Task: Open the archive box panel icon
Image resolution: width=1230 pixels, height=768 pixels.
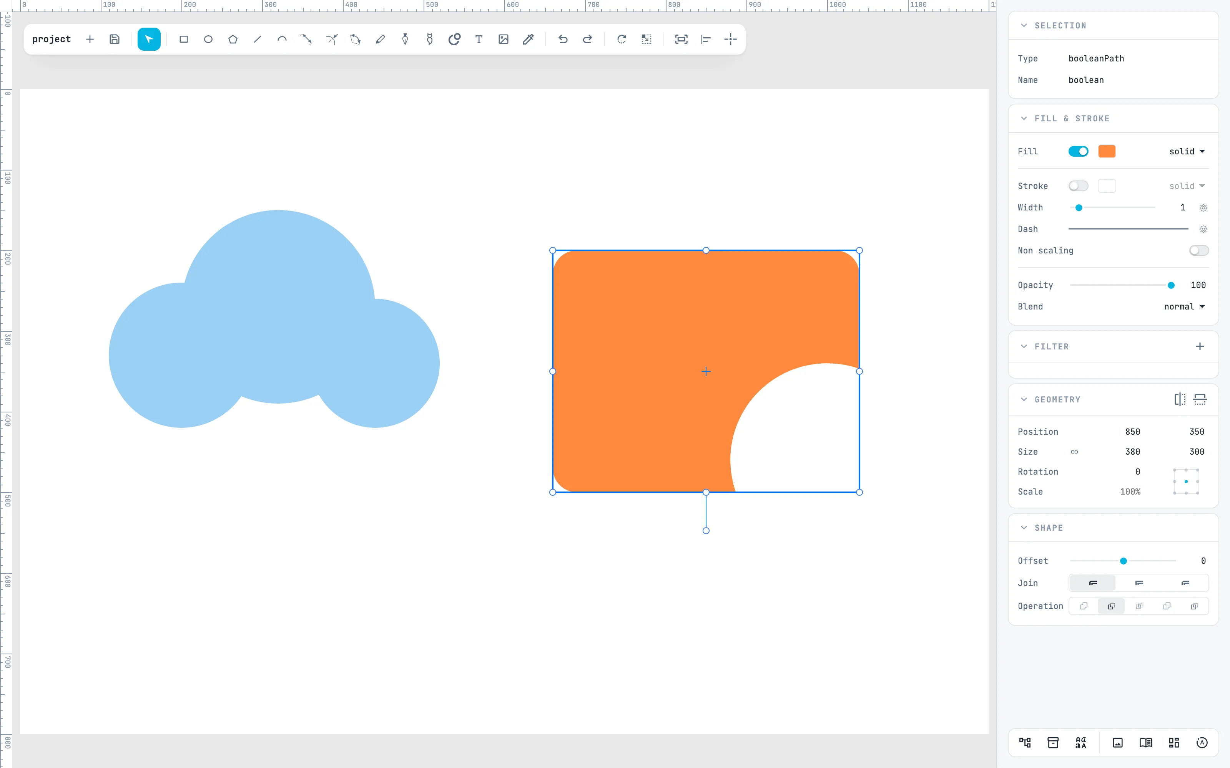Action: 1053,743
